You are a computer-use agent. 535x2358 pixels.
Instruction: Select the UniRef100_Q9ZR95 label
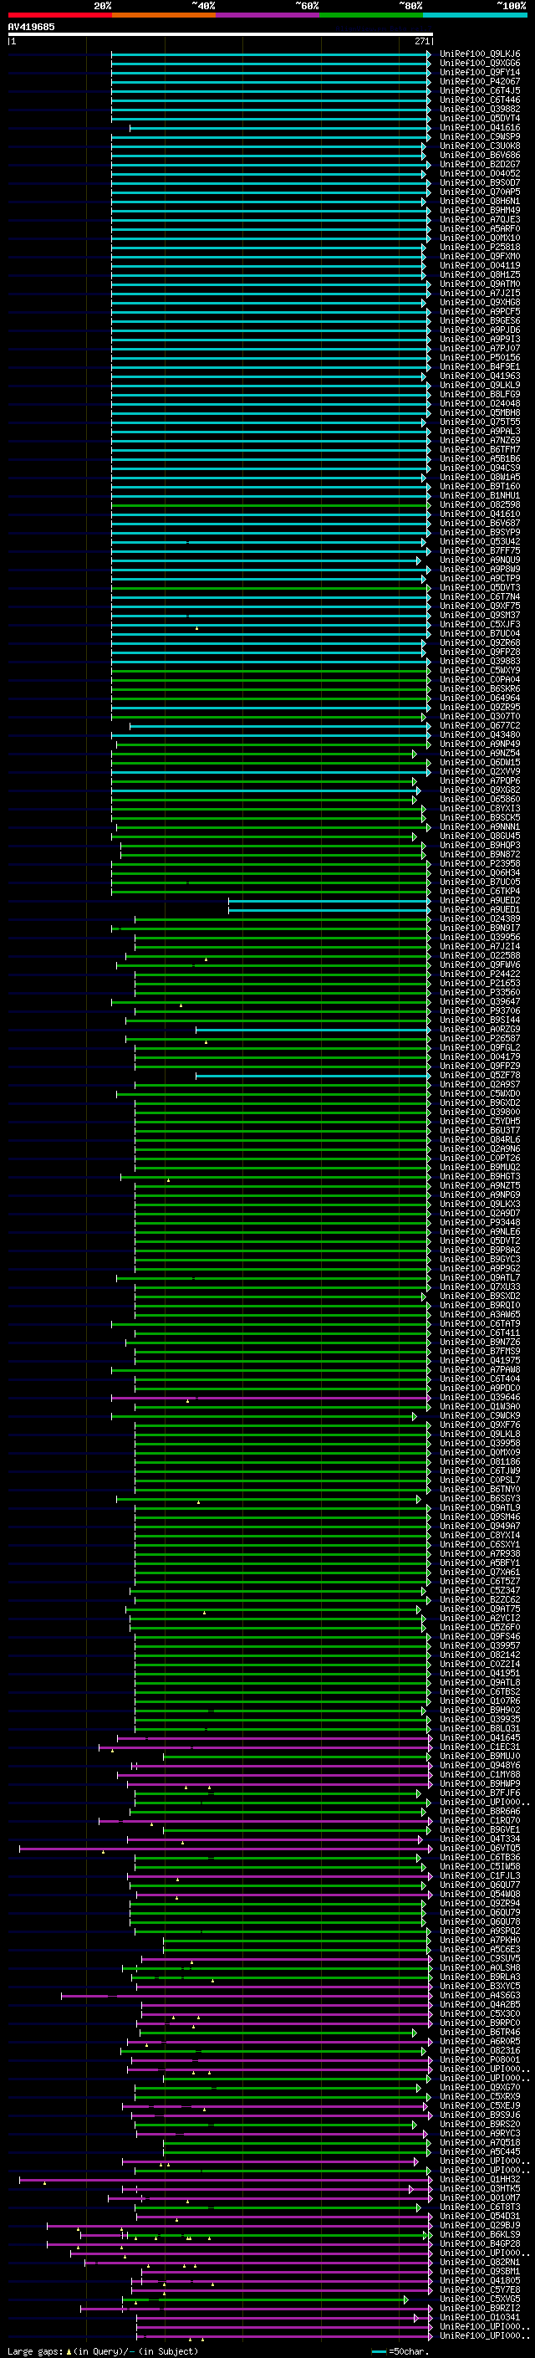(x=480, y=707)
